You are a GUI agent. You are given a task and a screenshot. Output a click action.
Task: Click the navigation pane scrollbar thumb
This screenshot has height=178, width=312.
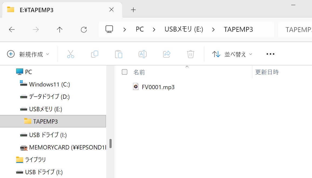(x=111, y=143)
